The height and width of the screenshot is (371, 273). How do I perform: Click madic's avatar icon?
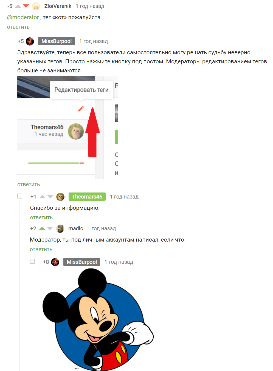tap(60, 228)
